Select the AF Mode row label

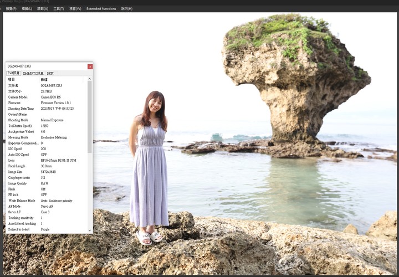click(14, 206)
